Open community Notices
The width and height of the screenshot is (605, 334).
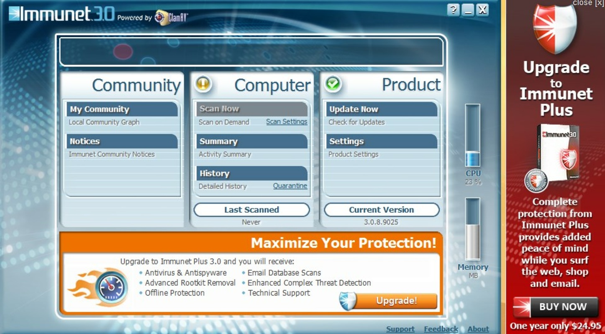point(122,141)
